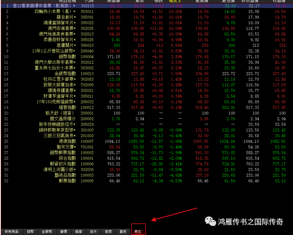Click 國文通用積分 product name
Image resolution: width=293 pixels, height=235 pixels.
pos(63,119)
